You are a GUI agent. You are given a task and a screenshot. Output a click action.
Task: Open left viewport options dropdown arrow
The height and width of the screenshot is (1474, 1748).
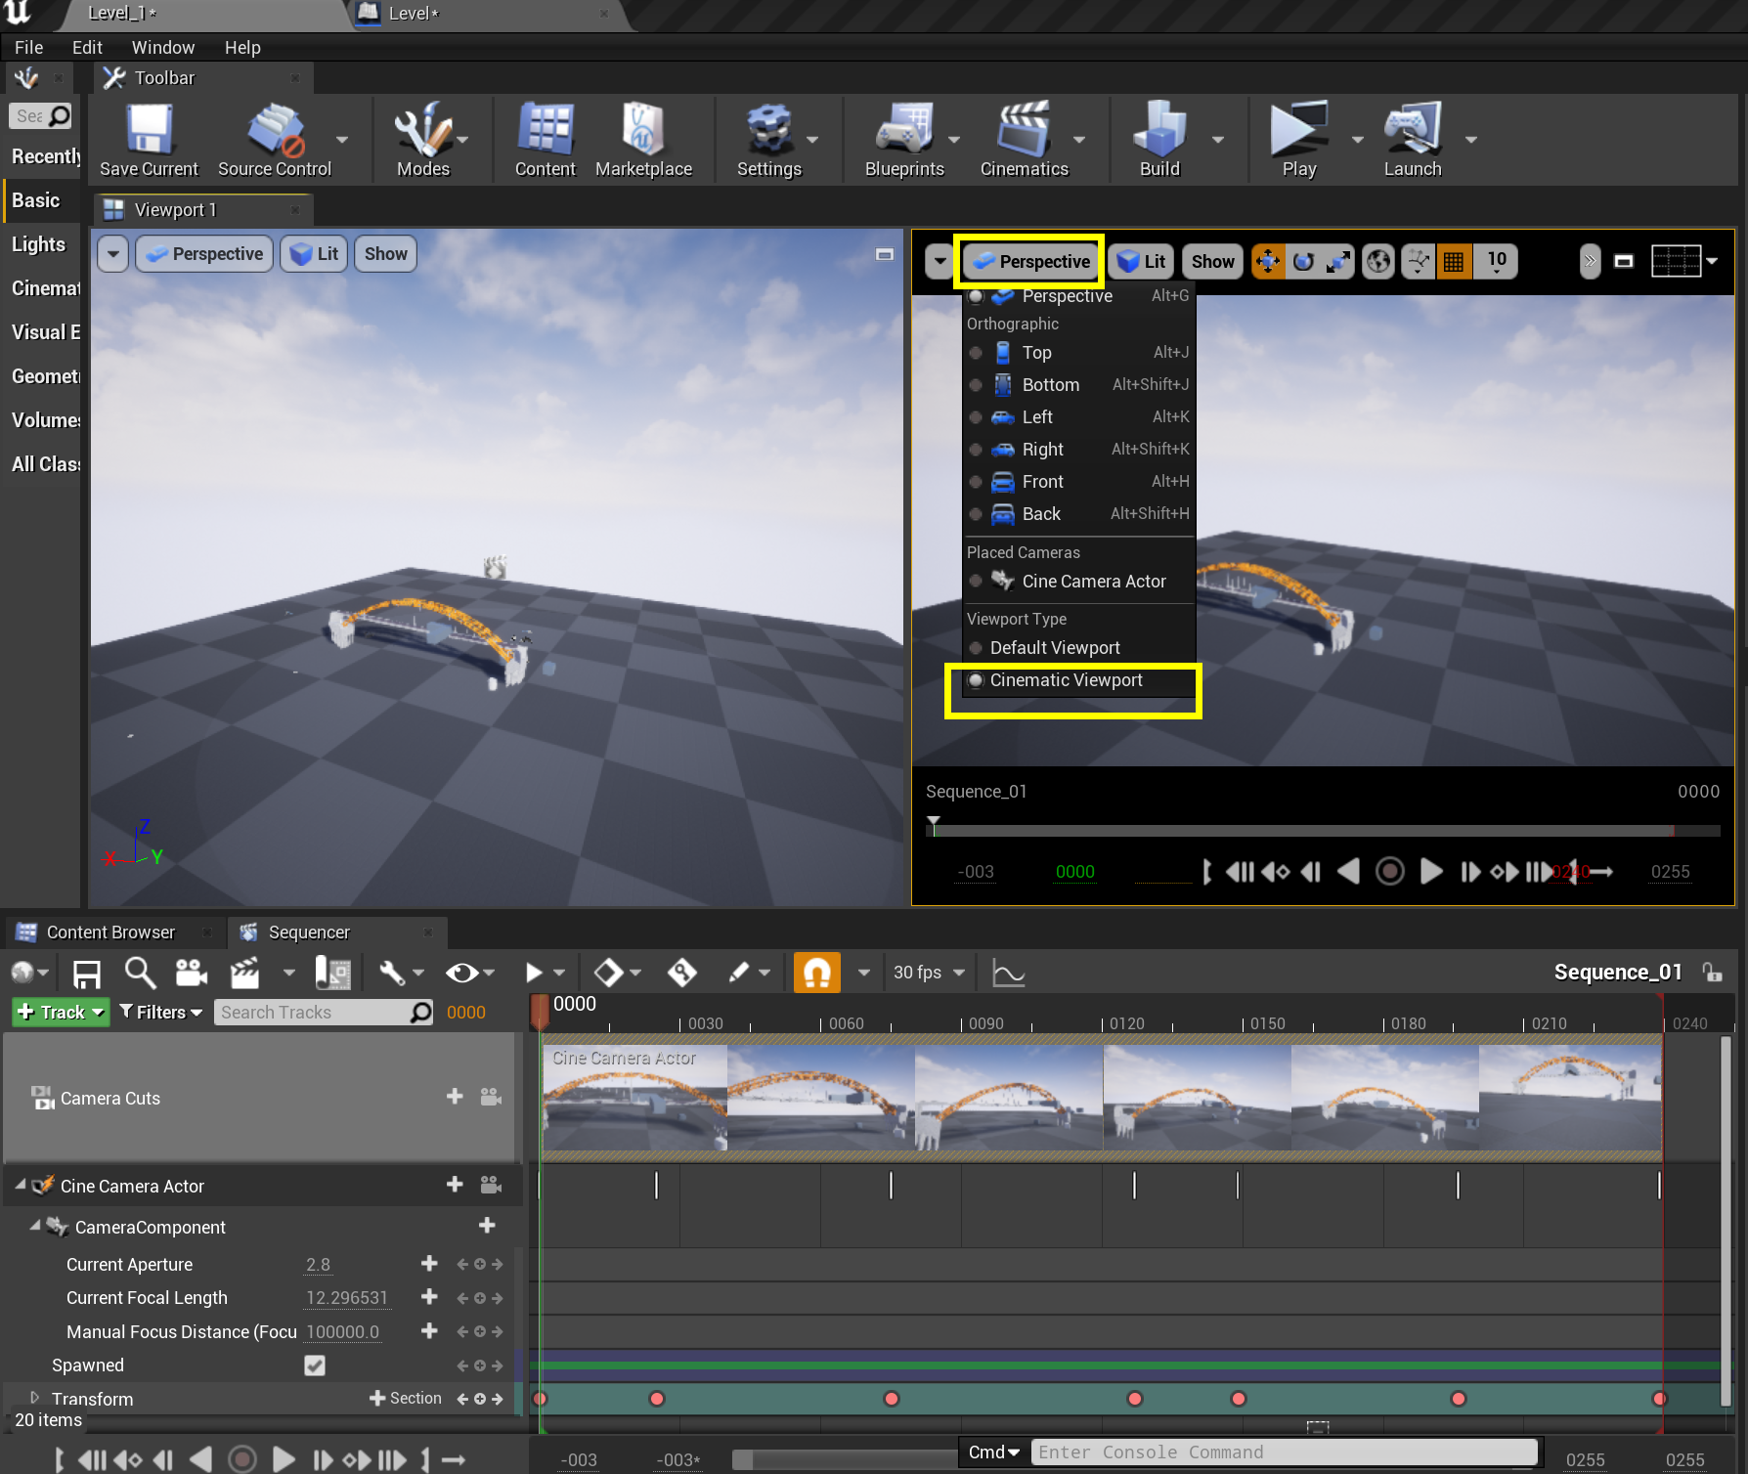coord(113,254)
